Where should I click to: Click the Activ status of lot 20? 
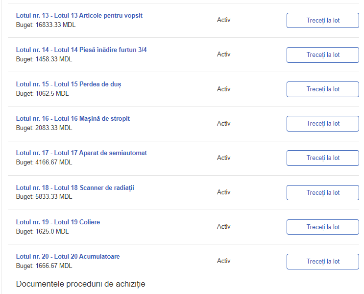(x=223, y=261)
